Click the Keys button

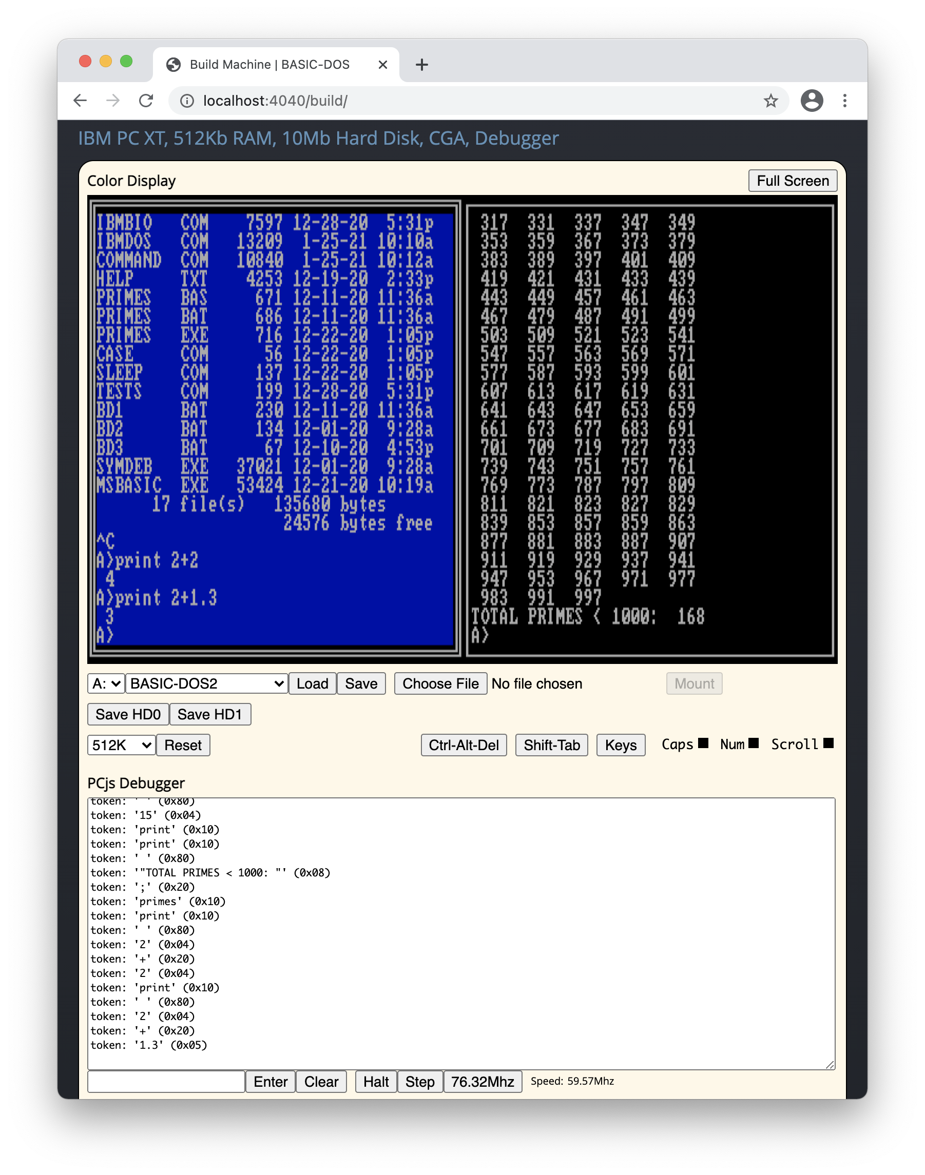(x=621, y=745)
